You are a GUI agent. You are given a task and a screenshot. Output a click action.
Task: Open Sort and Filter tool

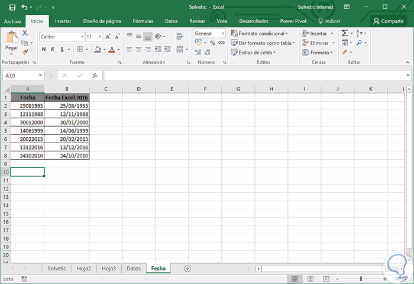(x=360, y=33)
